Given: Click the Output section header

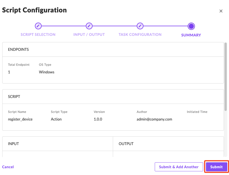Looking at the screenshot, I should (x=126, y=144).
